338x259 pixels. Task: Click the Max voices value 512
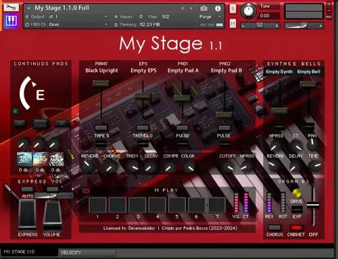coord(166,17)
